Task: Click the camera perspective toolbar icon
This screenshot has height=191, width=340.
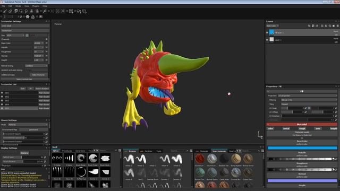Action: 79,11
